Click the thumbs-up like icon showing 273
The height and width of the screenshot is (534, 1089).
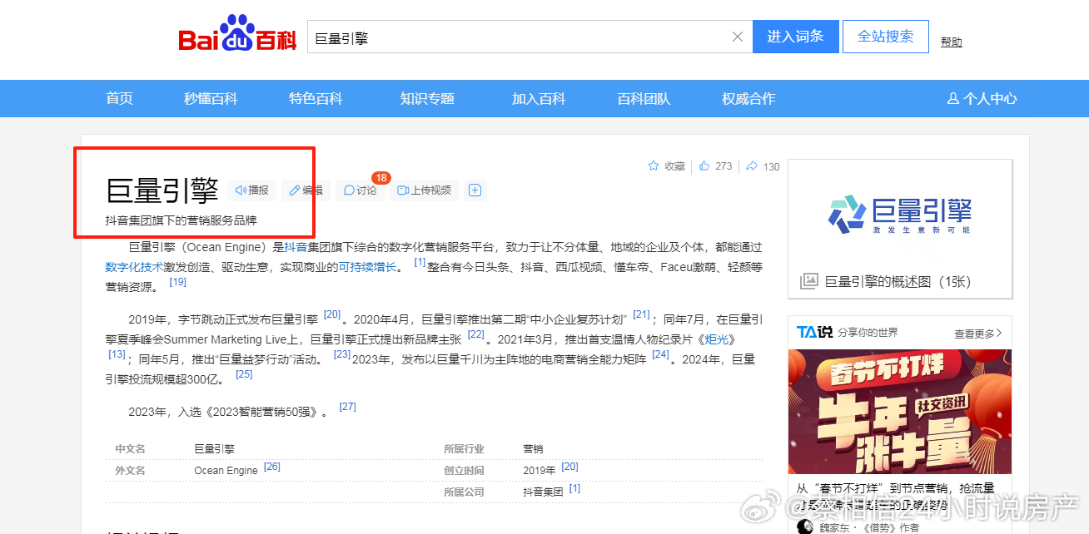(704, 166)
